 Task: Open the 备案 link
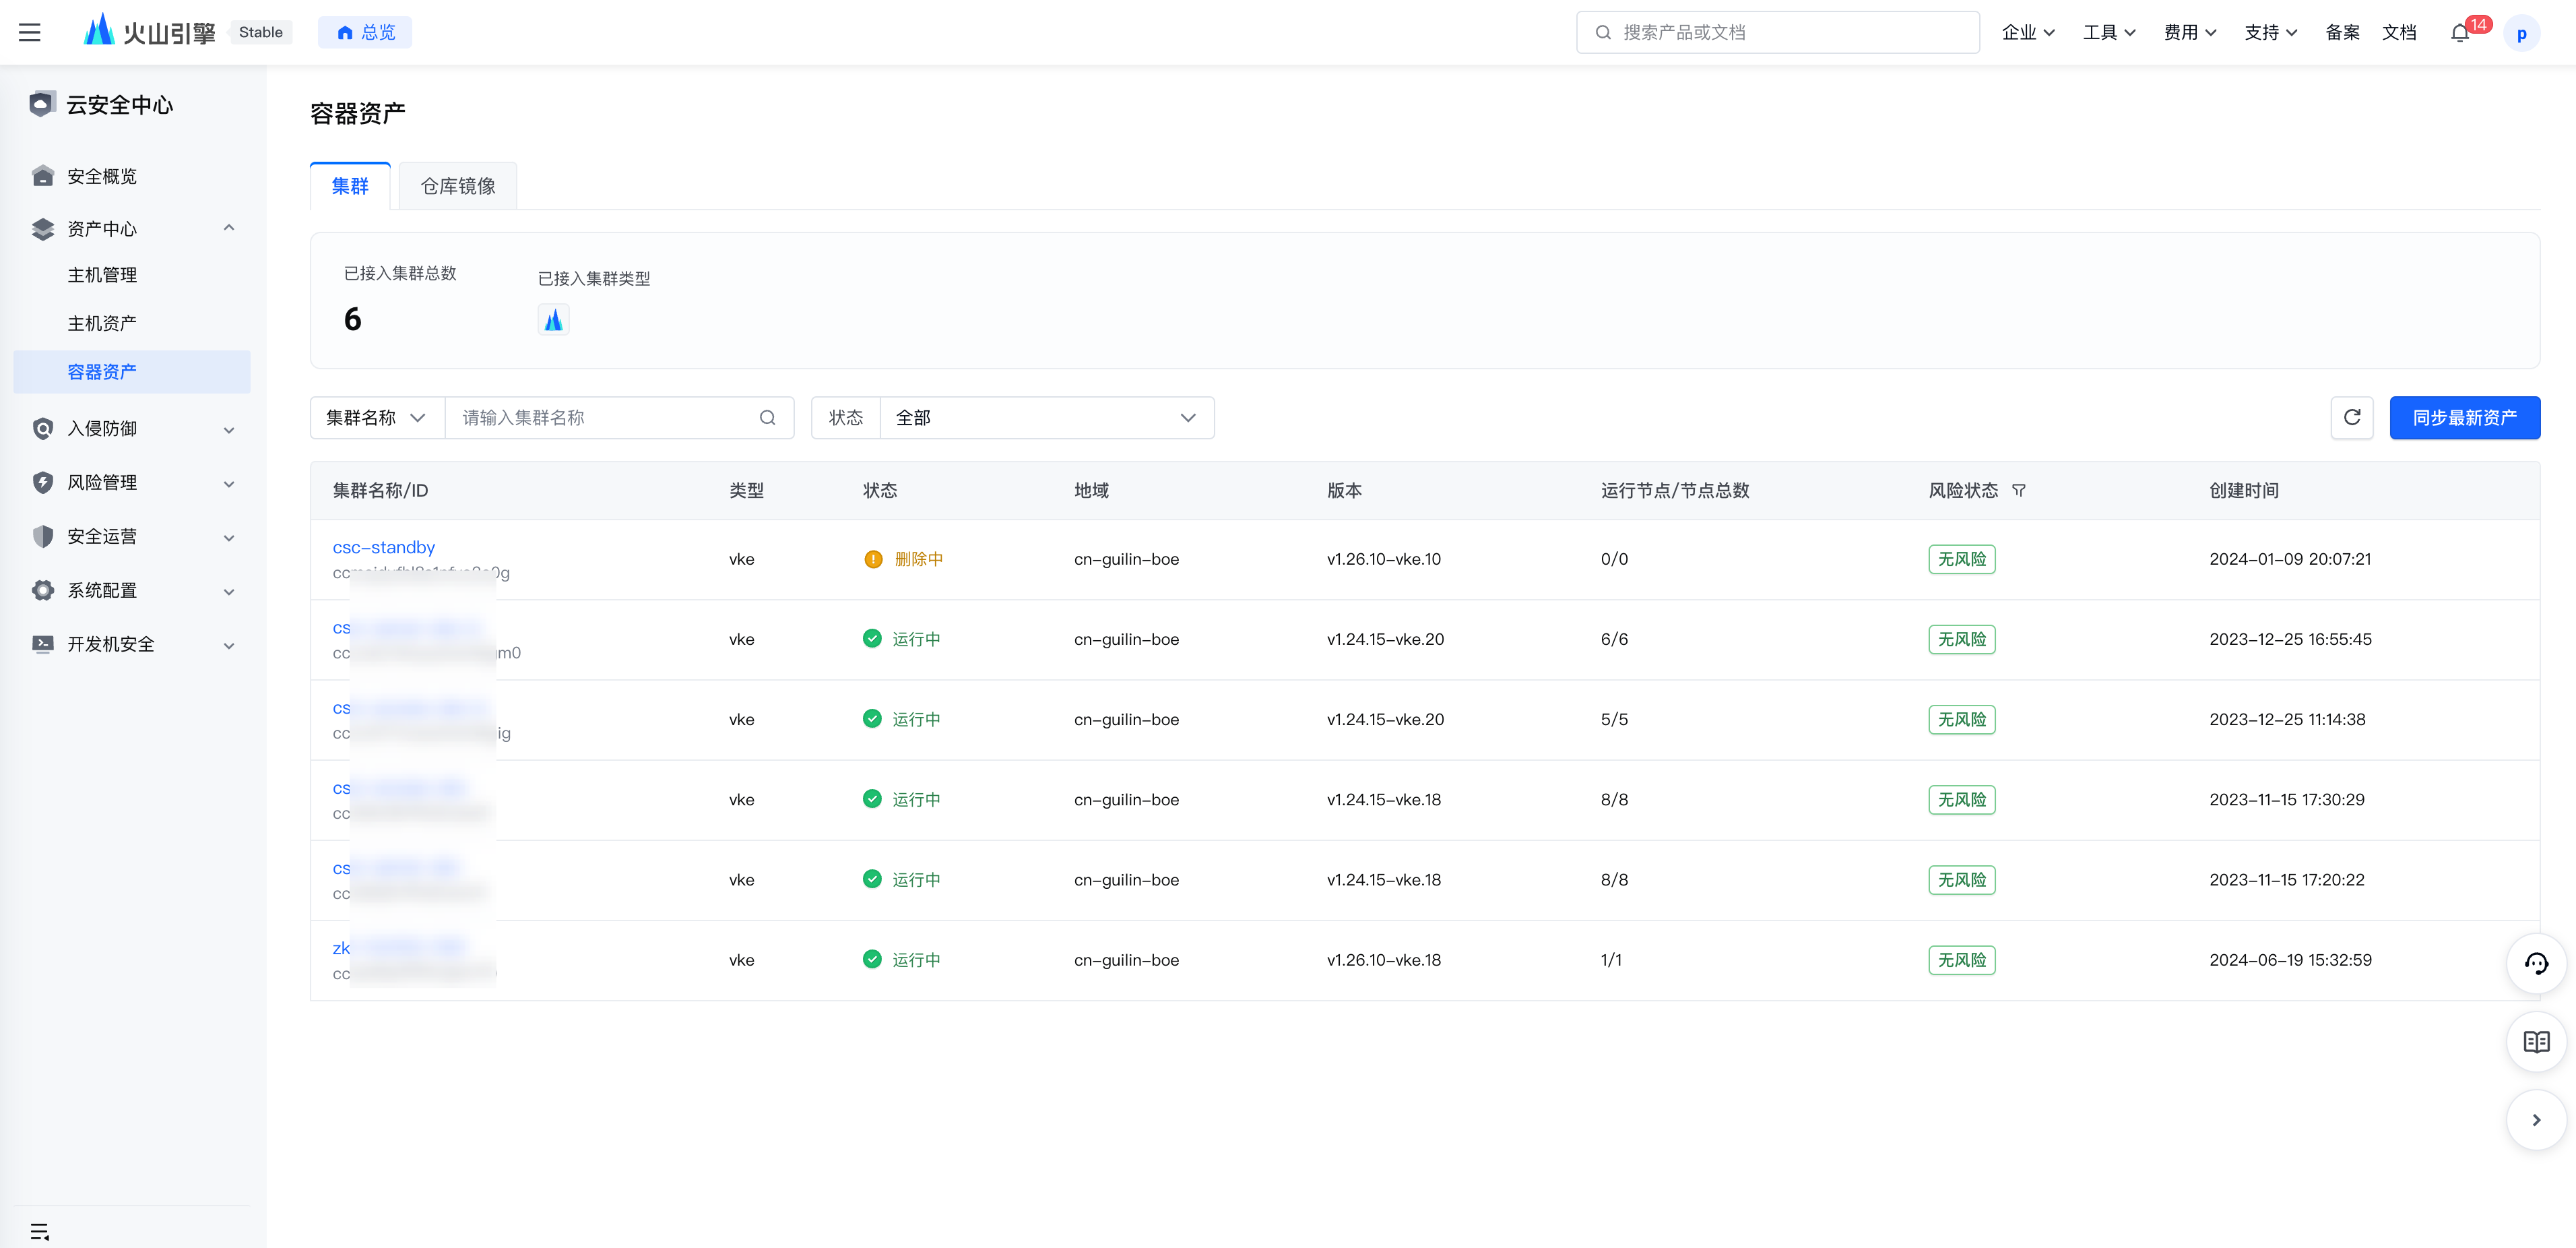point(2342,32)
